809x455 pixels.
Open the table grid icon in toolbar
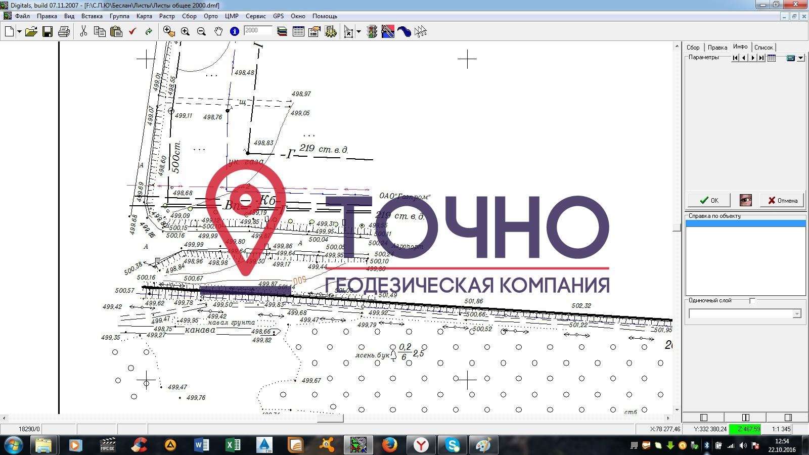pyautogui.click(x=298, y=32)
